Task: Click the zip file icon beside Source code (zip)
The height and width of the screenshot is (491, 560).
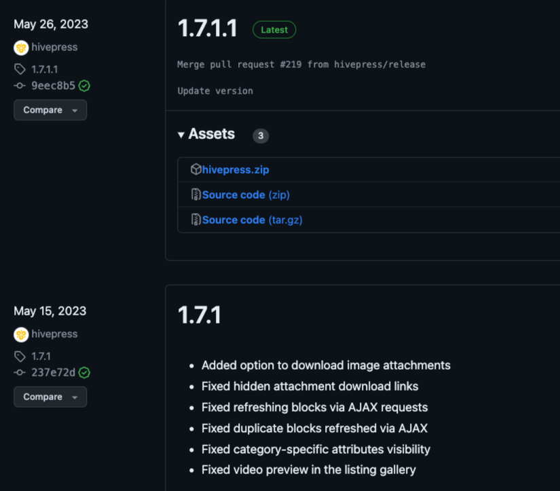Action: (x=195, y=195)
